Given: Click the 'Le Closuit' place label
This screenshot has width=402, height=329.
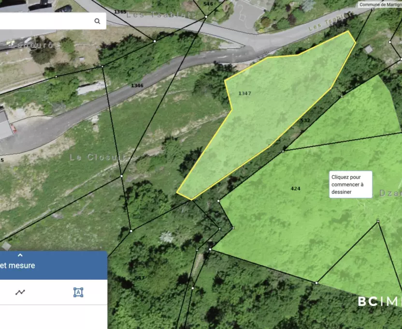Looking at the screenshot, I should point(97,157).
